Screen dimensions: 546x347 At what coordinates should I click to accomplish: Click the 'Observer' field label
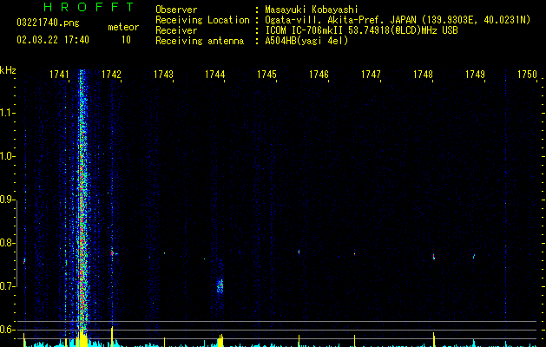[x=176, y=10]
